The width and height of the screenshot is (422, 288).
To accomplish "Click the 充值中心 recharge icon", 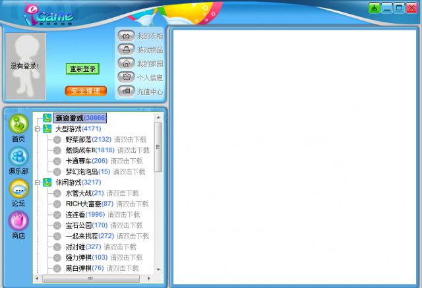I will tap(126, 92).
